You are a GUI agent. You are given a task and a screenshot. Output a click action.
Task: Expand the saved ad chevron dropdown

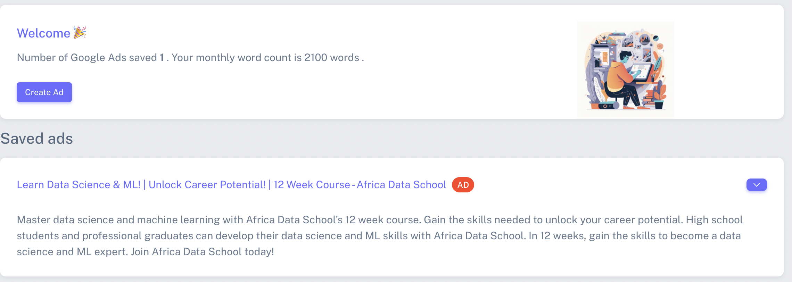tap(756, 185)
